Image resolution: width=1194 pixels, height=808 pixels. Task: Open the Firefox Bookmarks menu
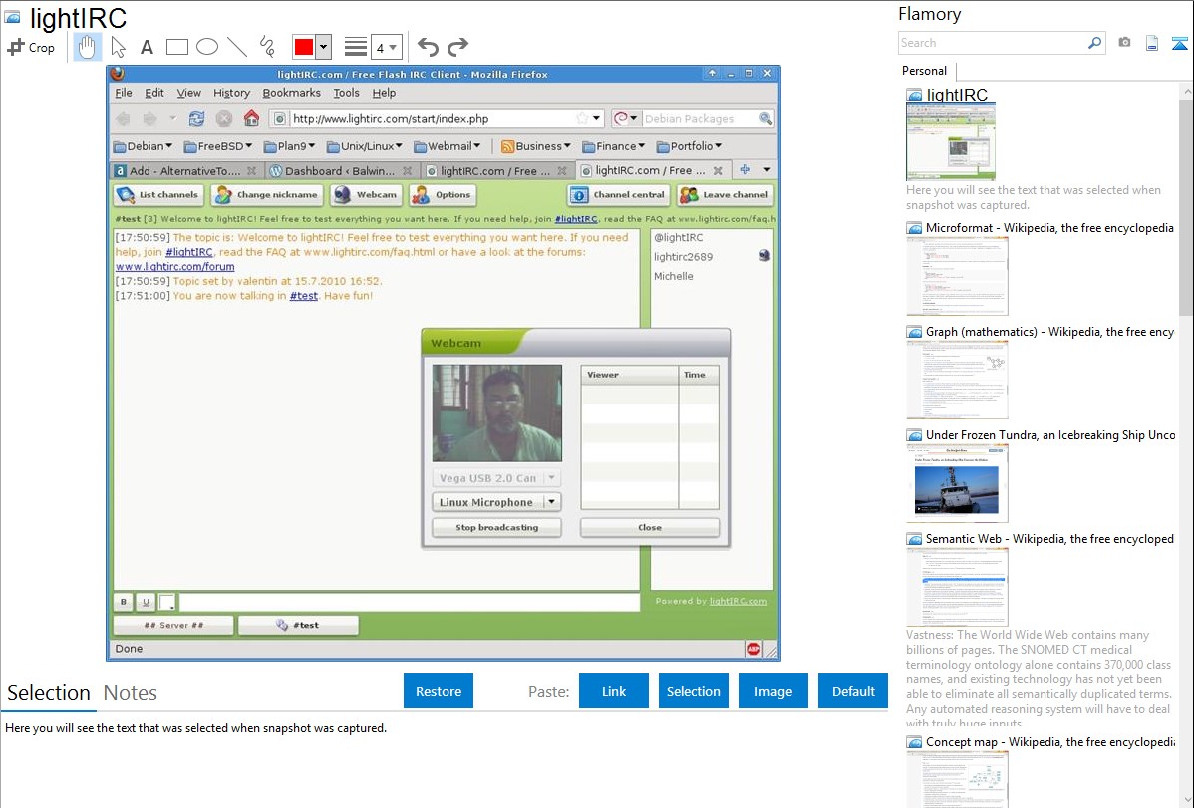point(292,93)
